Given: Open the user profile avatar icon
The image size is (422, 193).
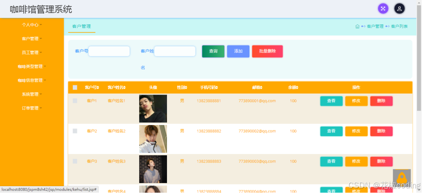Looking at the screenshot, I should (400, 9).
